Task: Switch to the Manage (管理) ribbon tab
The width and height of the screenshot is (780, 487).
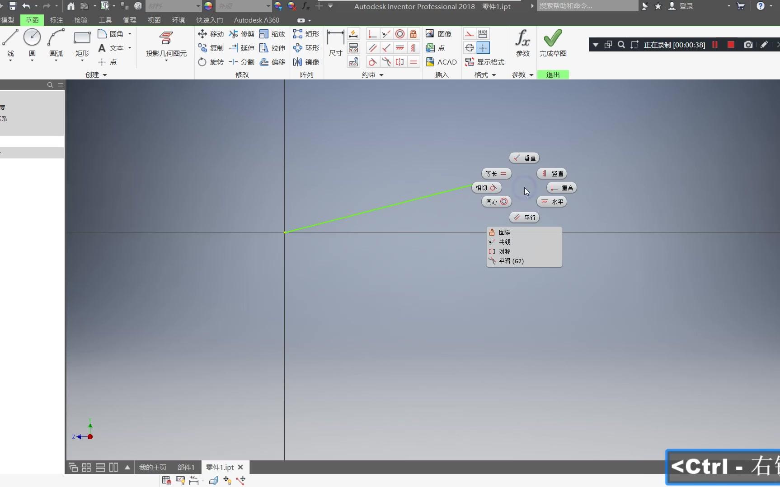Action: (130, 20)
